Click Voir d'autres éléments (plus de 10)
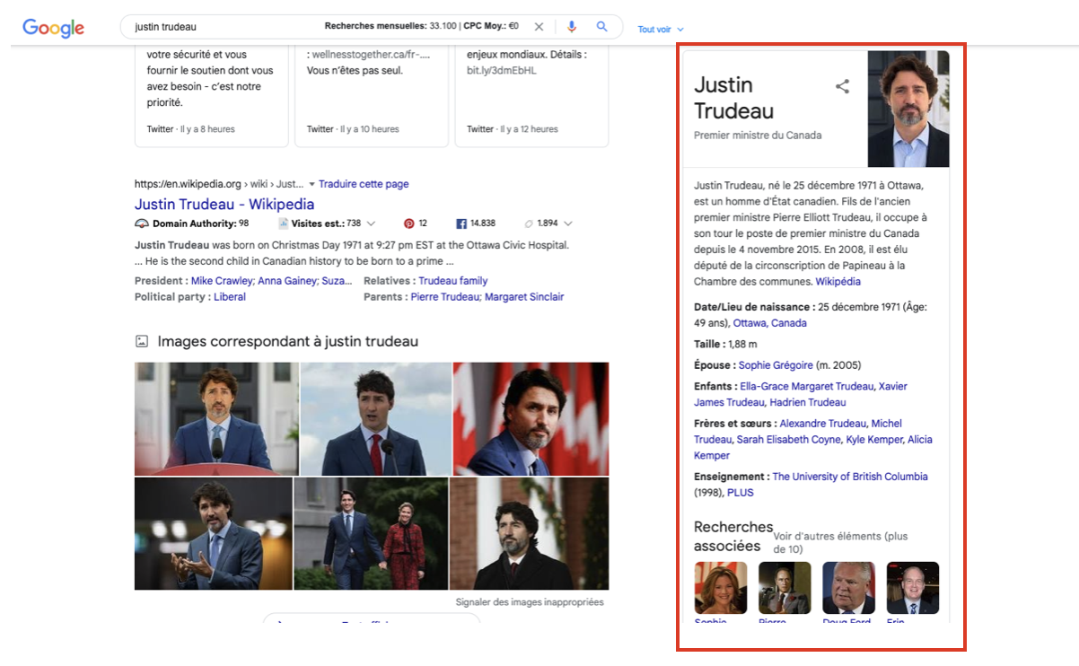This screenshot has height=666, width=1079. tap(840, 542)
